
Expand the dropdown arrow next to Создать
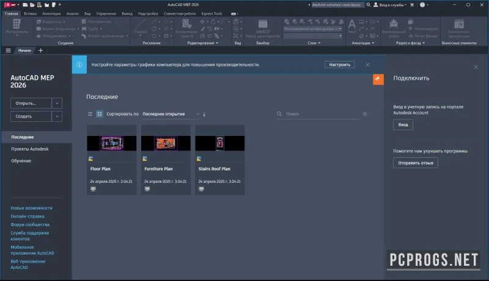pos(57,116)
